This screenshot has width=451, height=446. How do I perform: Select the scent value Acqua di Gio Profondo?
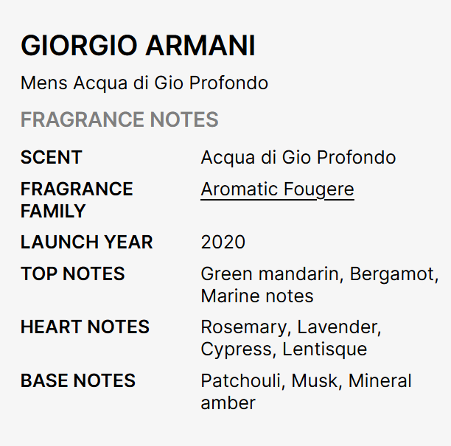pyautogui.click(x=298, y=158)
